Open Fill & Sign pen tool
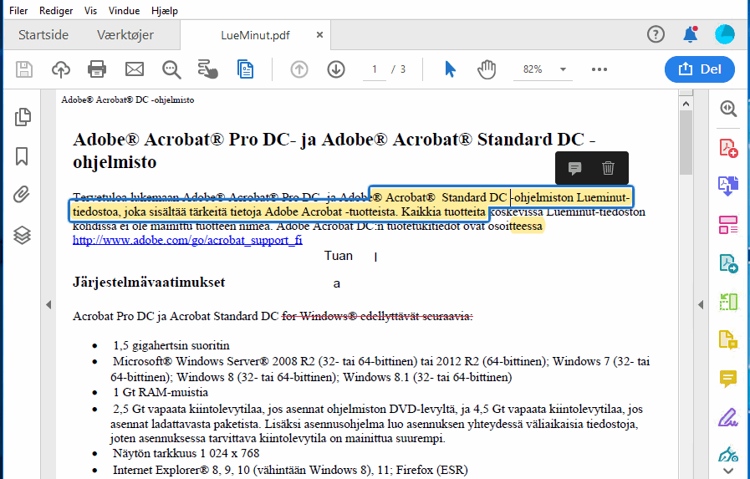 [x=728, y=417]
